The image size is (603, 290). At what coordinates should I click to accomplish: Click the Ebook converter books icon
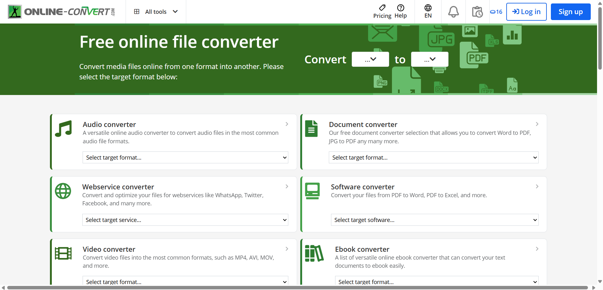314,253
